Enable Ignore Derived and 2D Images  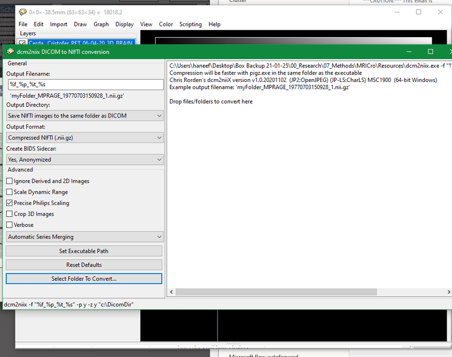10,181
